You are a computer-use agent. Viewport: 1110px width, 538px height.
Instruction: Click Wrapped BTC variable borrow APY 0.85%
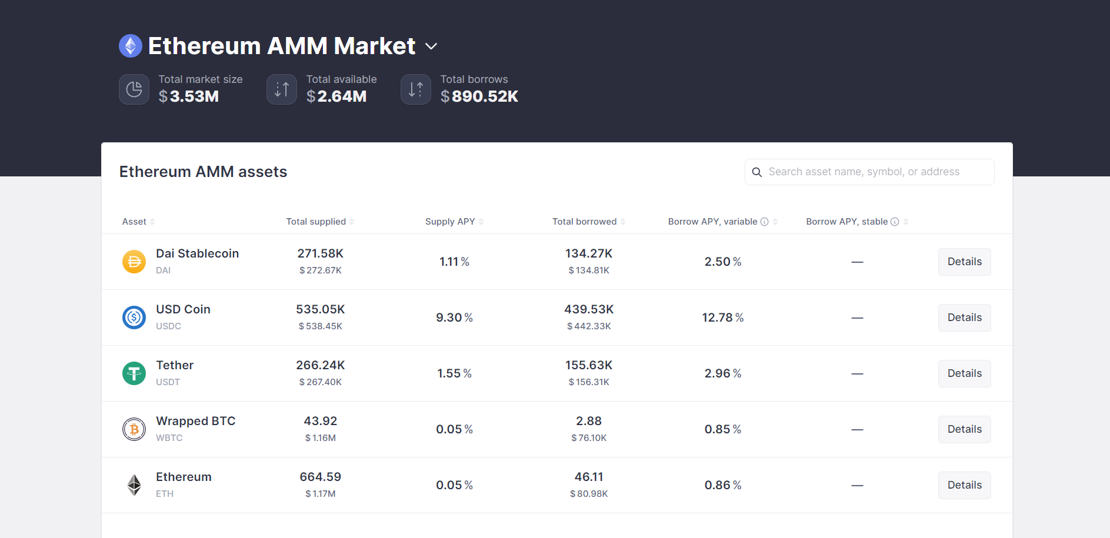[723, 429]
